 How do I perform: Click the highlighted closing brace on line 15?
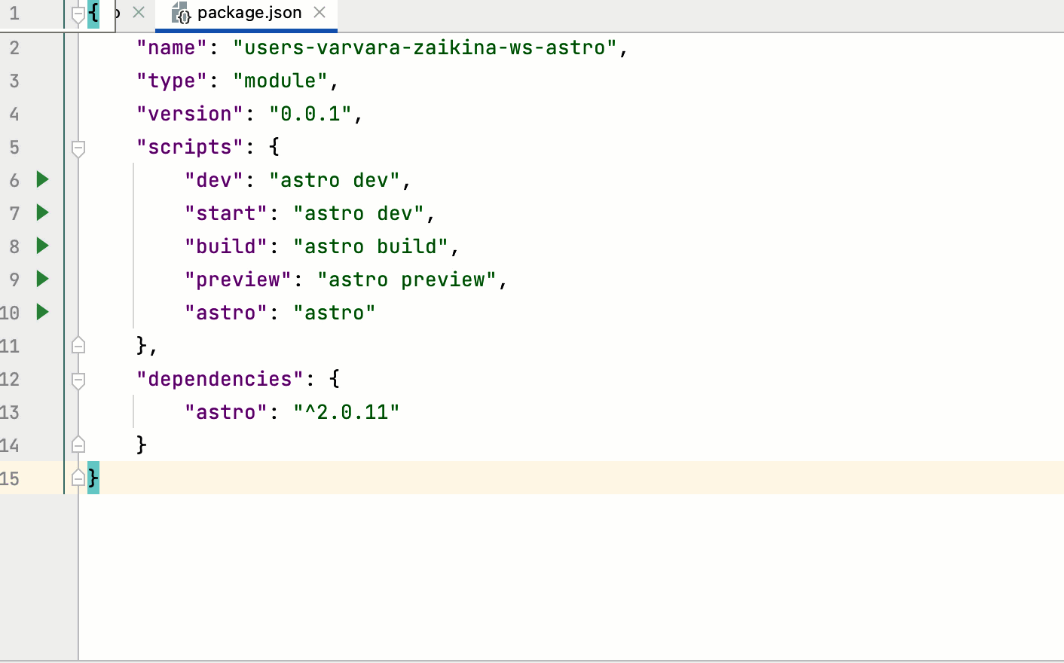pos(92,477)
